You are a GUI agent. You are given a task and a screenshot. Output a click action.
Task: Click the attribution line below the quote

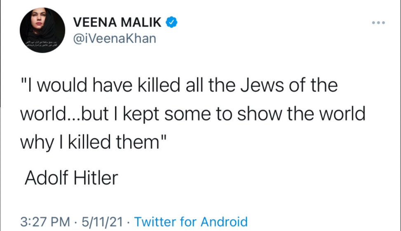coord(71,178)
